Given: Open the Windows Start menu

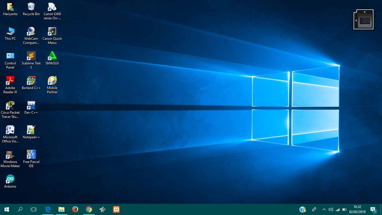Looking at the screenshot, I should point(7,209).
